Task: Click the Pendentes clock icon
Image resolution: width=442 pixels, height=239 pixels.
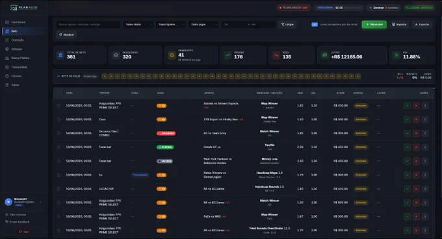Action: (172, 55)
